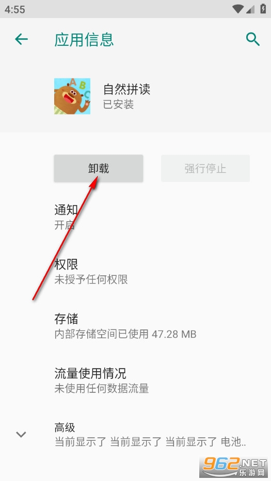Tap 未授予任何权限 permissions summary
This screenshot has height=481, width=271.
point(91,279)
